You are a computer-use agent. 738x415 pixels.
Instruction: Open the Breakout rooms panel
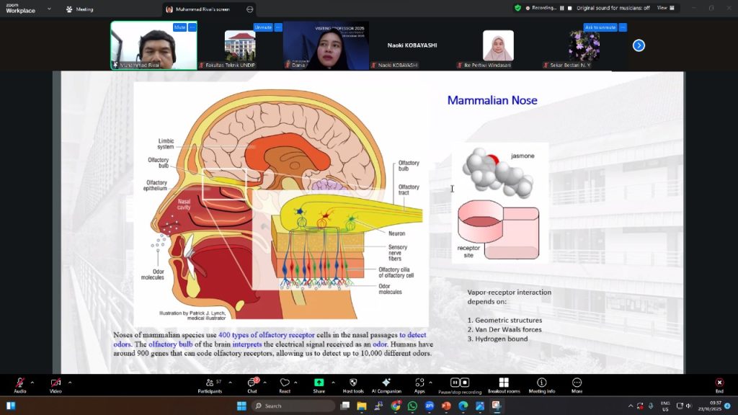click(x=504, y=383)
